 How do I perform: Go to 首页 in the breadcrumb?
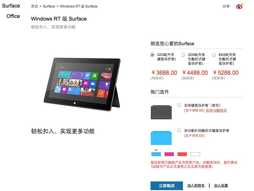coord(35,6)
